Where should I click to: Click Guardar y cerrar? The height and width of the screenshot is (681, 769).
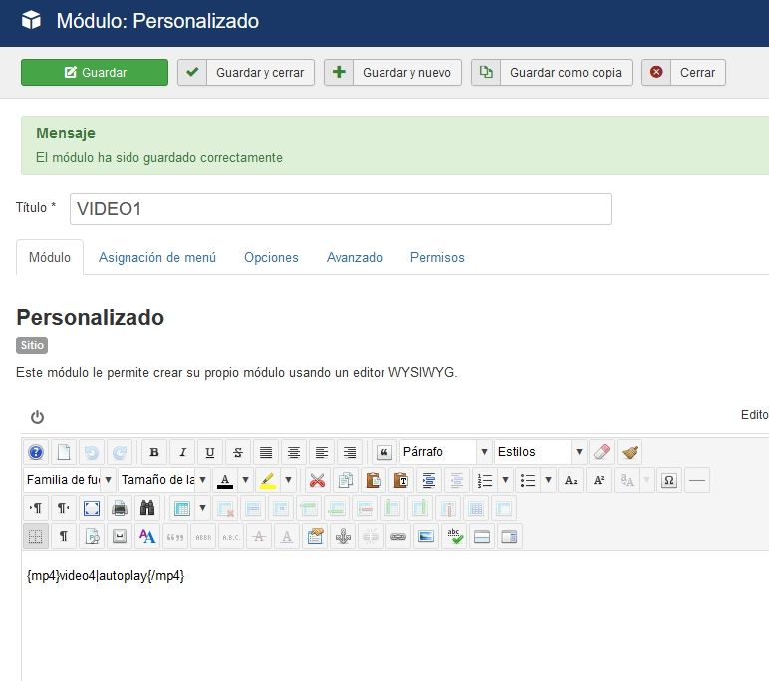(x=246, y=72)
